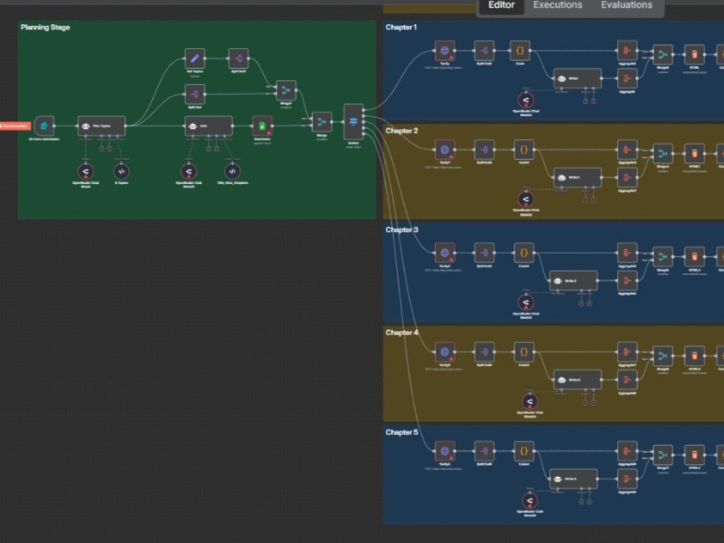Open the Split Out node in Chapter 1

[x=484, y=51]
